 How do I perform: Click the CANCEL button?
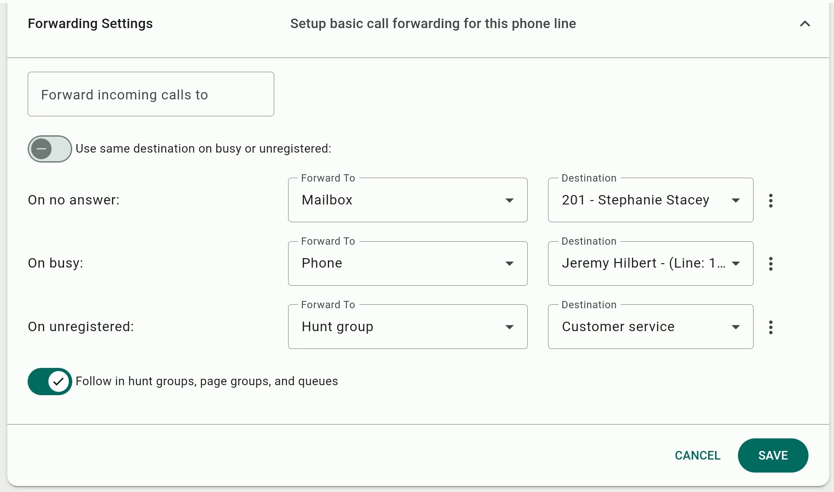point(697,455)
